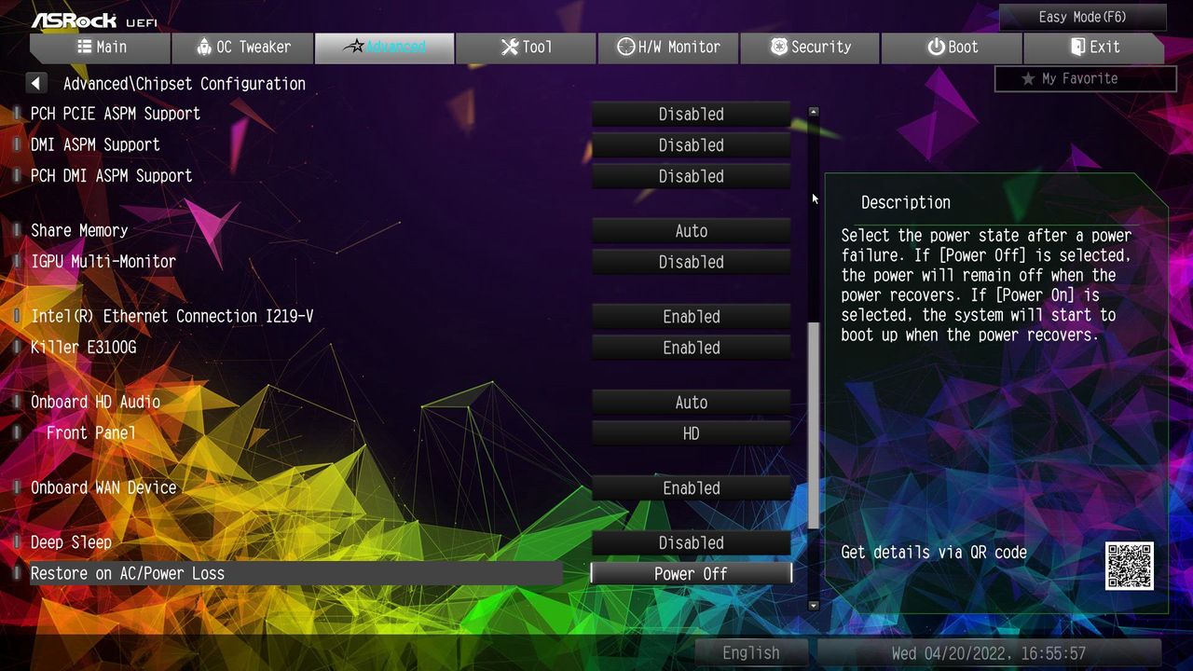The height and width of the screenshot is (671, 1193).
Task: Select the Restore on AC/Power Loss row
Action: [295, 574]
